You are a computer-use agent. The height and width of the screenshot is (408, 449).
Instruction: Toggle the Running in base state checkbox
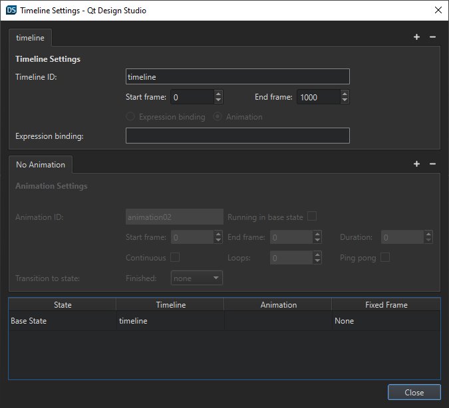pyautogui.click(x=311, y=217)
